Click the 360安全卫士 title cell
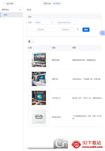This screenshot has height=151, width=105. tap(56, 98)
